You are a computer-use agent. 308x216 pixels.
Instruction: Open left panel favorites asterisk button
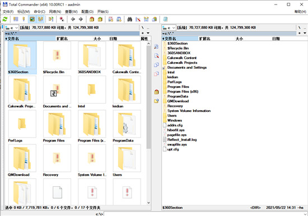pyautogui.click(x=143, y=33)
